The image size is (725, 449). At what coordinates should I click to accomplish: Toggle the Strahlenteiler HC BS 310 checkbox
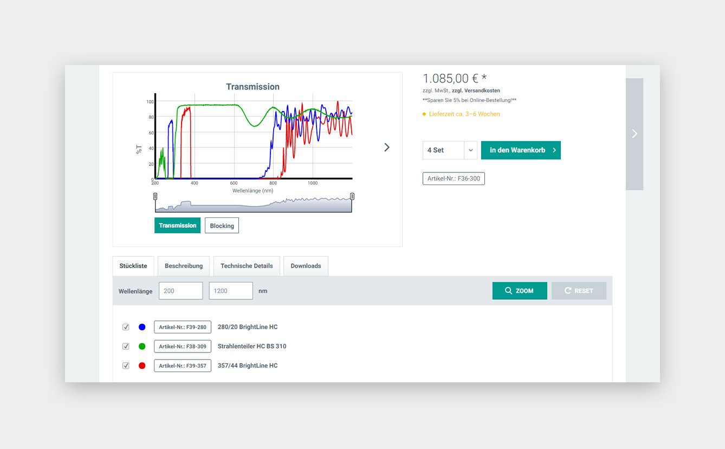tap(126, 347)
